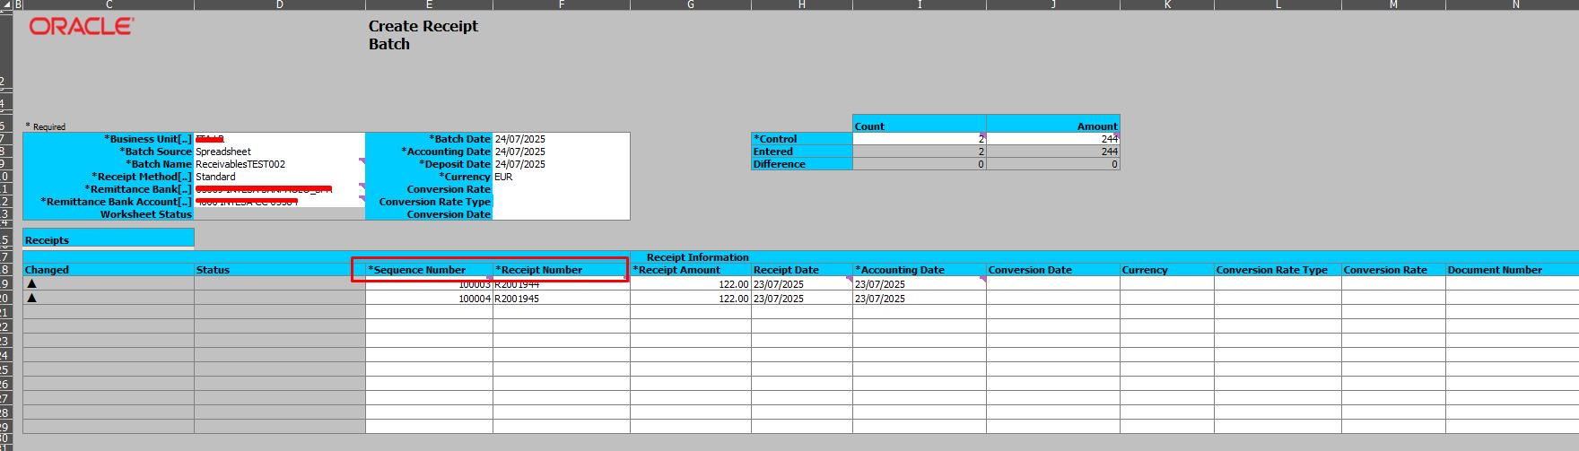Select the Accounting Date cell for receipt R2001945
1579x451 pixels.
point(920,298)
